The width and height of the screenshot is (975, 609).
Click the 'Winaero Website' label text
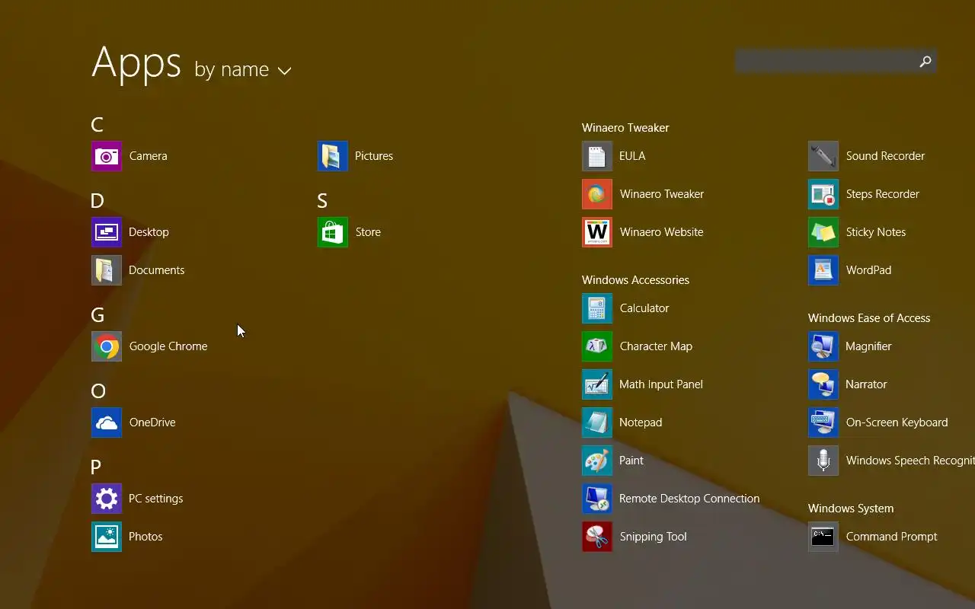tap(662, 232)
